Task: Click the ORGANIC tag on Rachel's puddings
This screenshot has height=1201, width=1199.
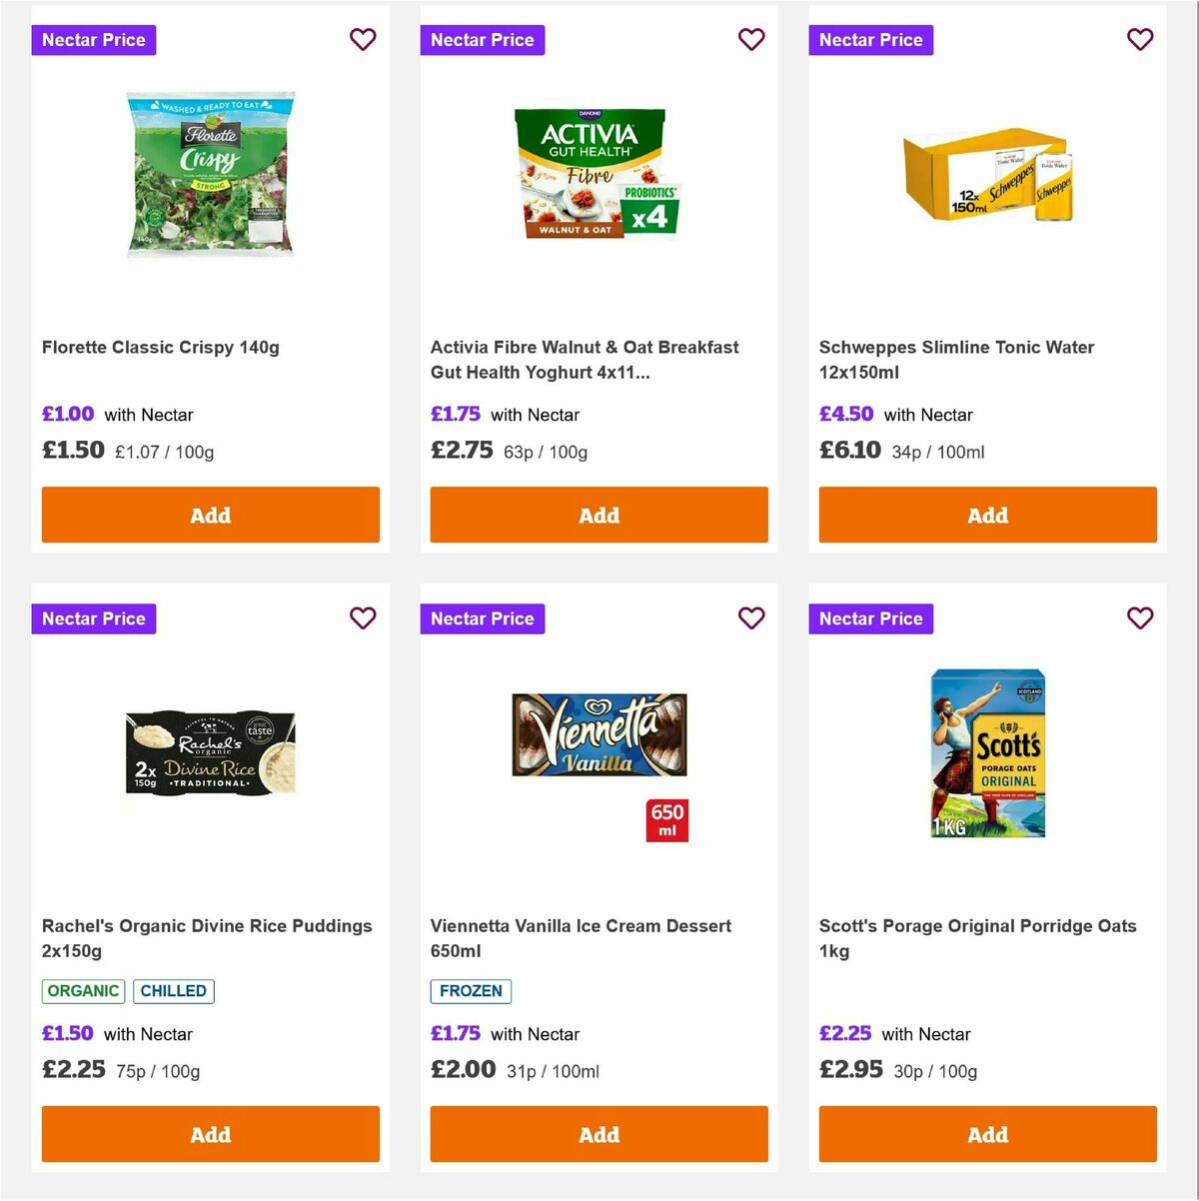Action: (83, 991)
